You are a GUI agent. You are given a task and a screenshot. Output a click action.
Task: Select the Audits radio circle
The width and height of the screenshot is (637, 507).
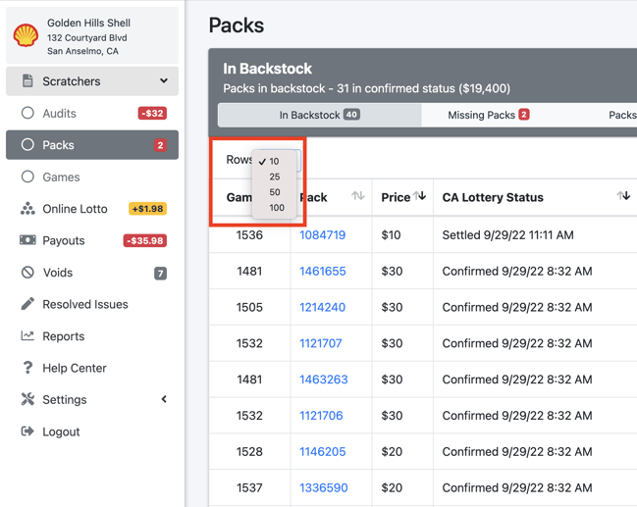tap(27, 114)
